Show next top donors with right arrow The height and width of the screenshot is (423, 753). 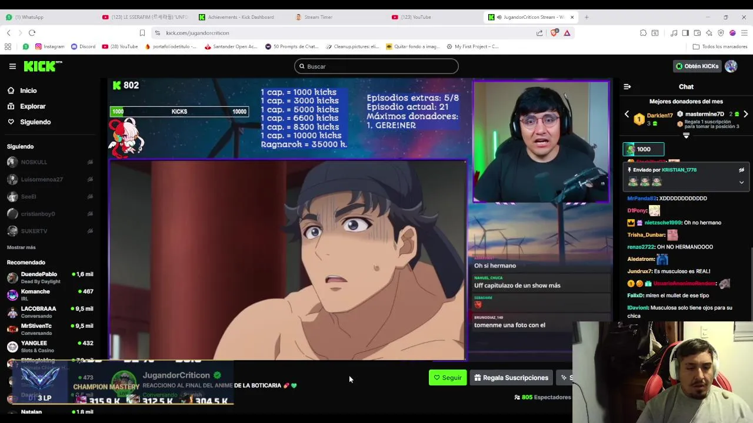pos(746,114)
